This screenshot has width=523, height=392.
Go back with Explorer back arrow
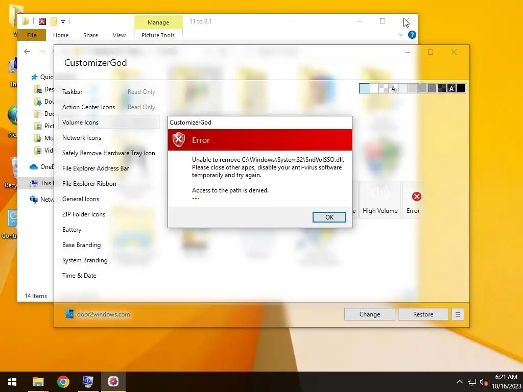pos(28,52)
